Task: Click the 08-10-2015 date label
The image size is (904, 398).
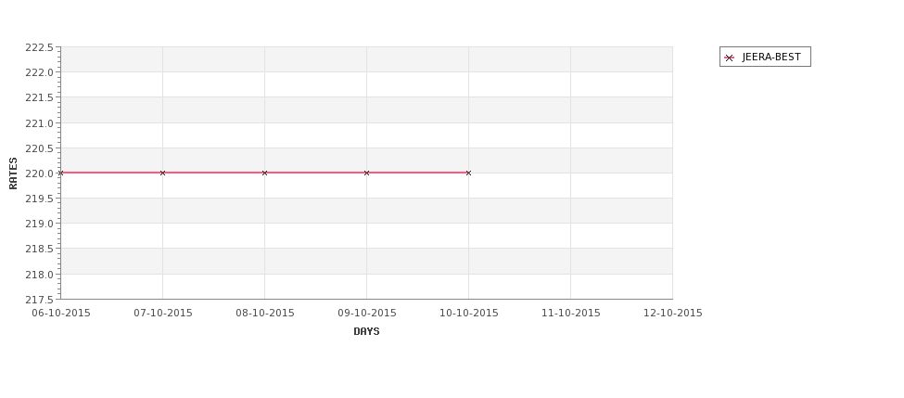Action: pos(264,313)
